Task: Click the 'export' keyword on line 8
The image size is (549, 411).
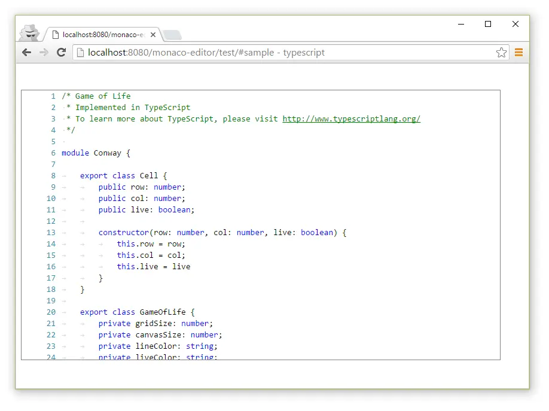Action: (x=93, y=175)
